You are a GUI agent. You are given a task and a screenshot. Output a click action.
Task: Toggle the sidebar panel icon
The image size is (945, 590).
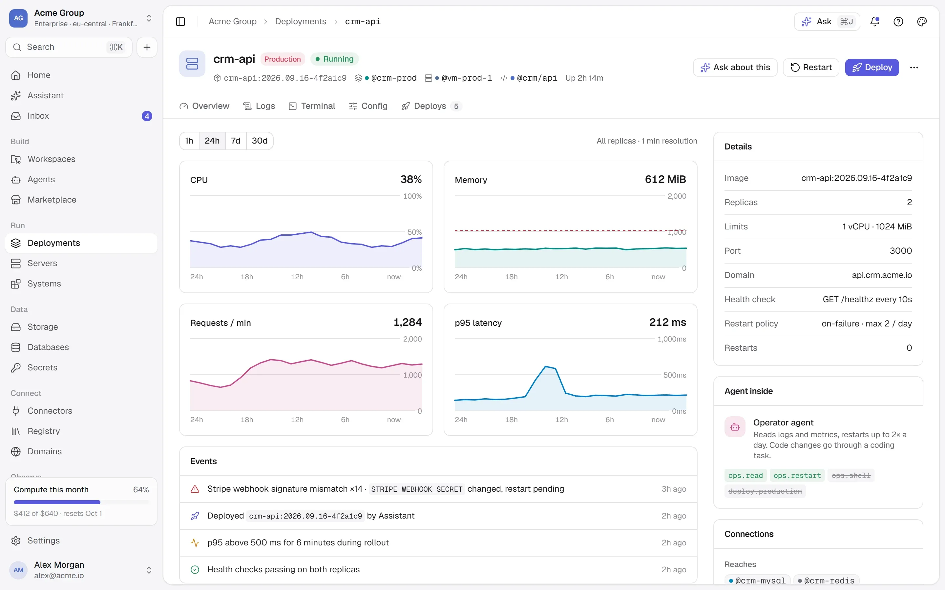(180, 21)
